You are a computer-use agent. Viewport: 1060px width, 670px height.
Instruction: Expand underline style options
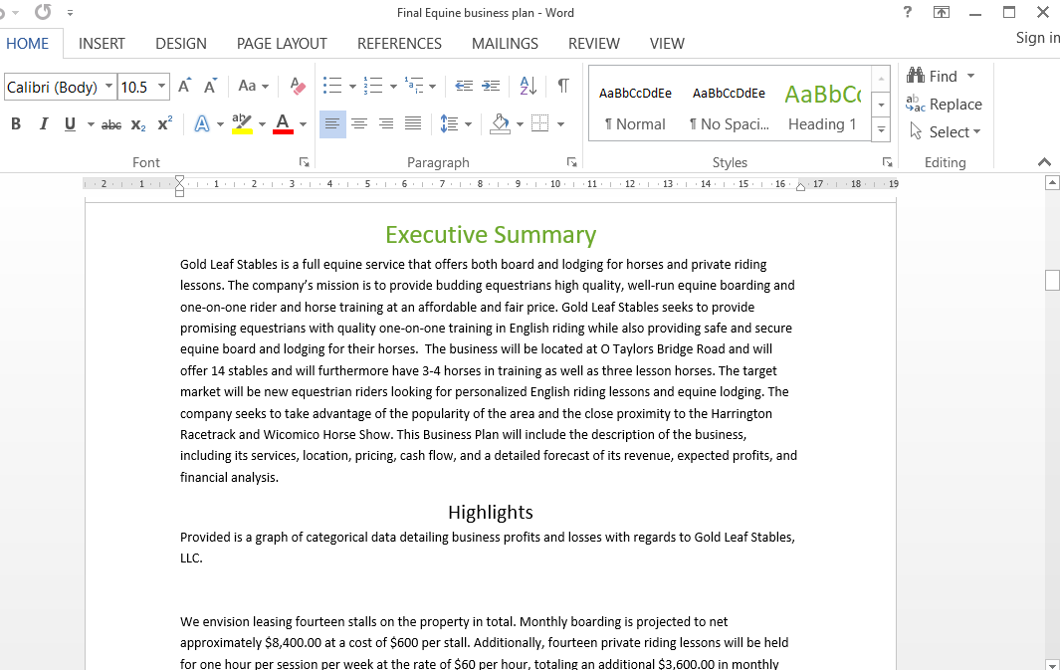91,124
